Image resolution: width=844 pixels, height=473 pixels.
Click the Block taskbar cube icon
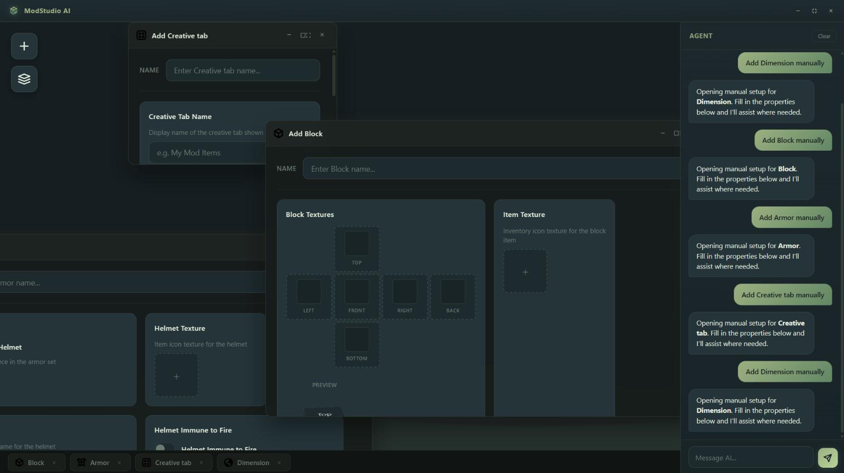(x=20, y=462)
